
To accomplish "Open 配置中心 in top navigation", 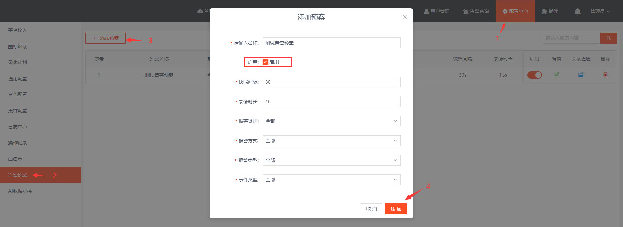I will 515,11.
